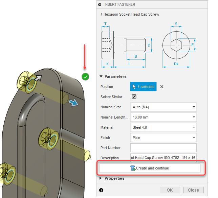Screen dimensions: 218x198
Task: Open the Material dropdown
Action: coord(163,127)
